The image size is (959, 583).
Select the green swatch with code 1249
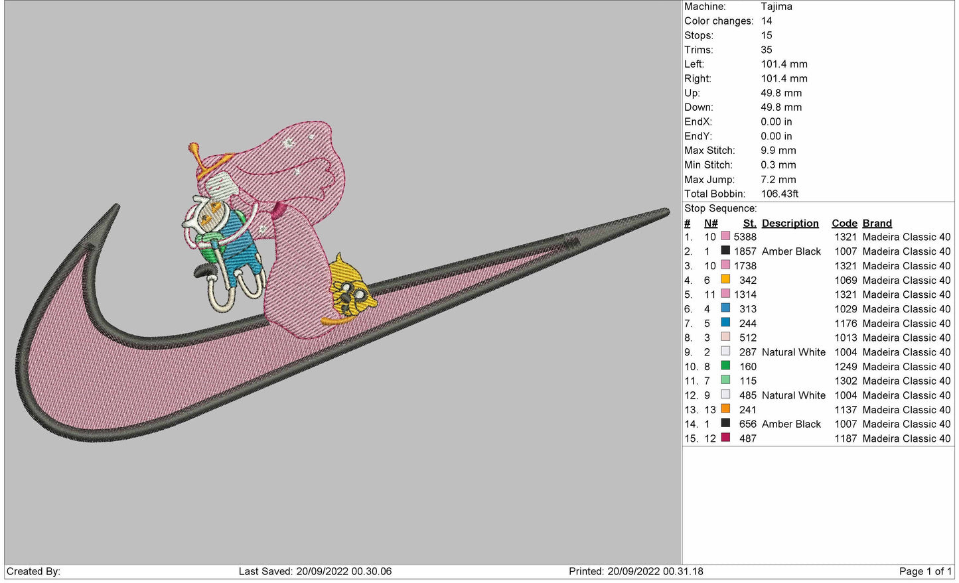click(725, 366)
